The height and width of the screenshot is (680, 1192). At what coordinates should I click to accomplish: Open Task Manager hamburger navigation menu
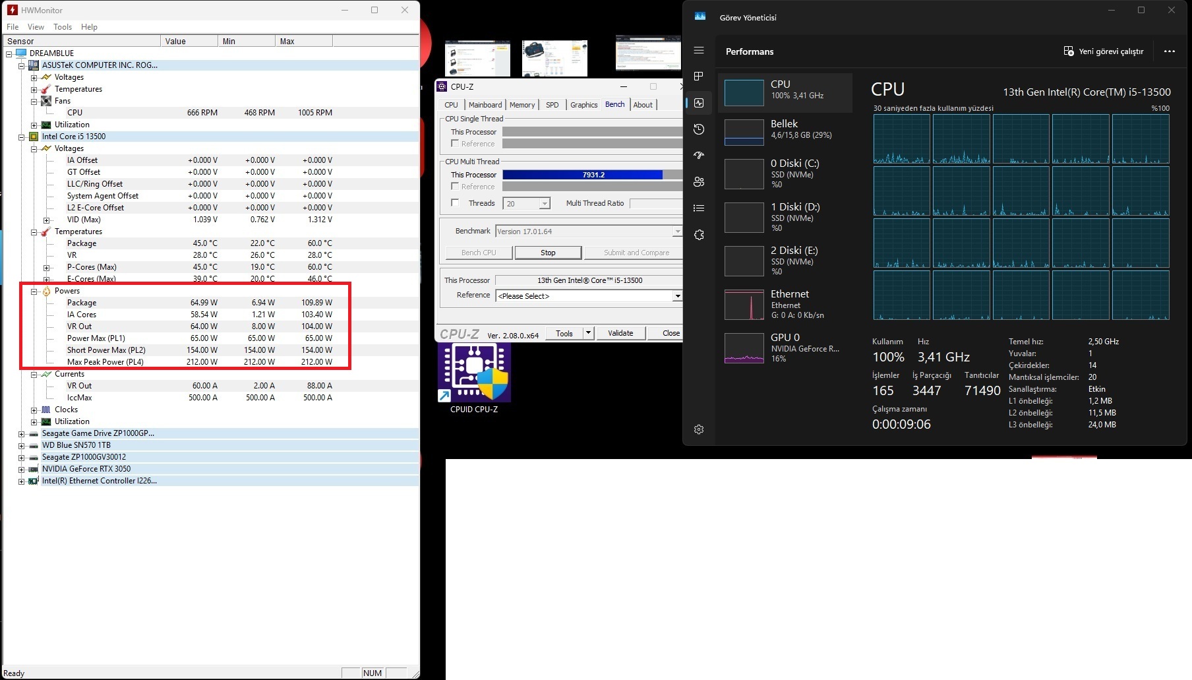tap(699, 50)
